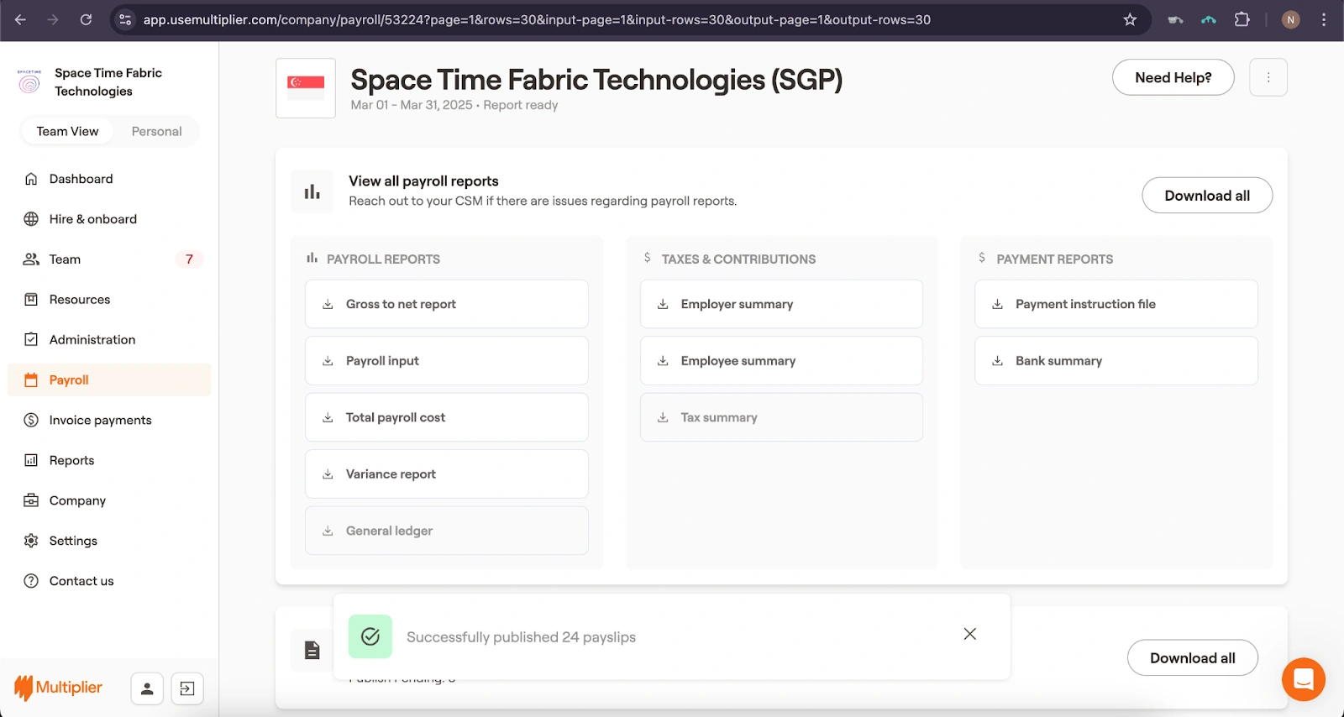The image size is (1344, 717).
Task: Click the Space Time Fabric company logo
Action: click(29, 81)
